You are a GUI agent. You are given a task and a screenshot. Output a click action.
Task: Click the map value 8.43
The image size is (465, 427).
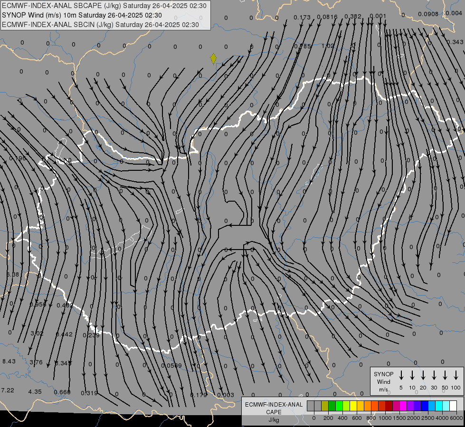[x=9, y=361]
